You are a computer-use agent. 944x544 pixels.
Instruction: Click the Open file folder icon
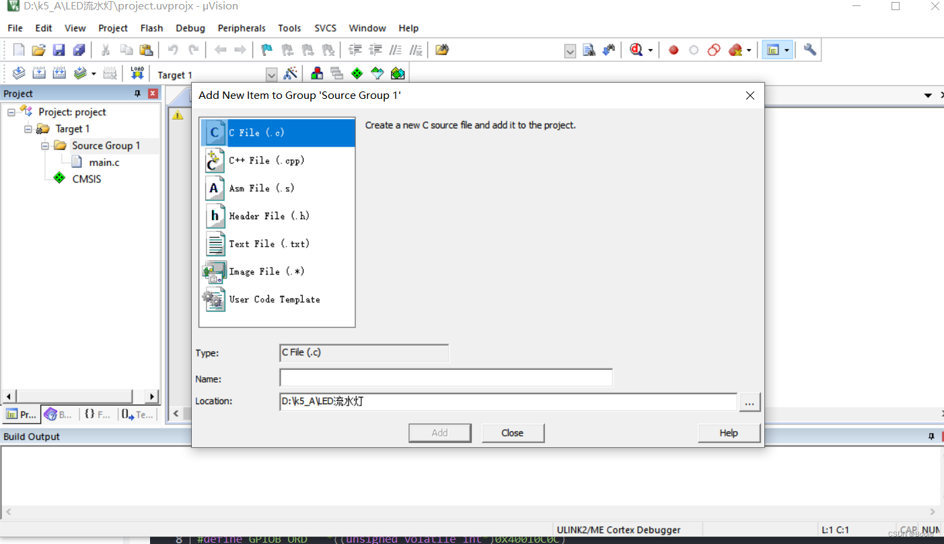pyautogui.click(x=38, y=50)
